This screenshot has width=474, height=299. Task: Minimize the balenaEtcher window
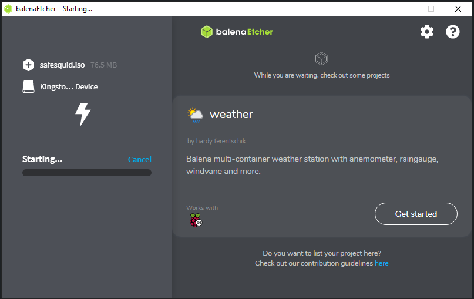pyautogui.click(x=405, y=9)
